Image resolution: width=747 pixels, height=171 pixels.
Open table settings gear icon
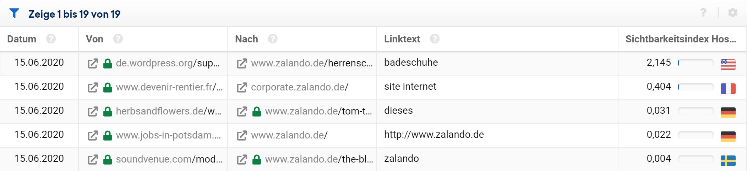coord(732,13)
